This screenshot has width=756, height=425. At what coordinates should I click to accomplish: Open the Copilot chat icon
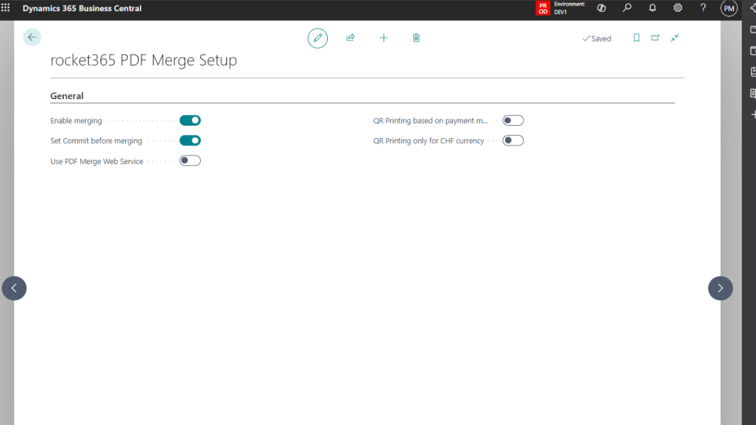(x=601, y=8)
